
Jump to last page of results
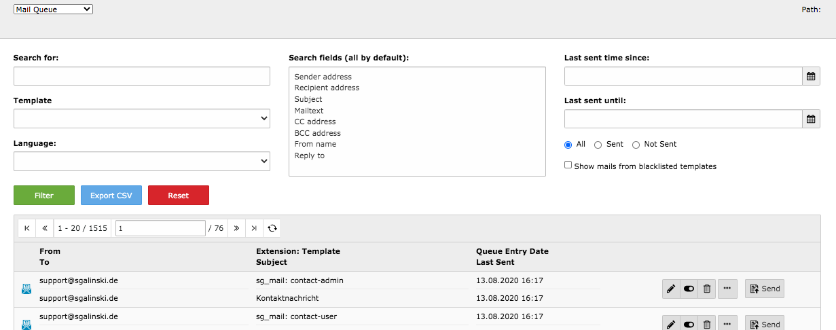coord(254,228)
